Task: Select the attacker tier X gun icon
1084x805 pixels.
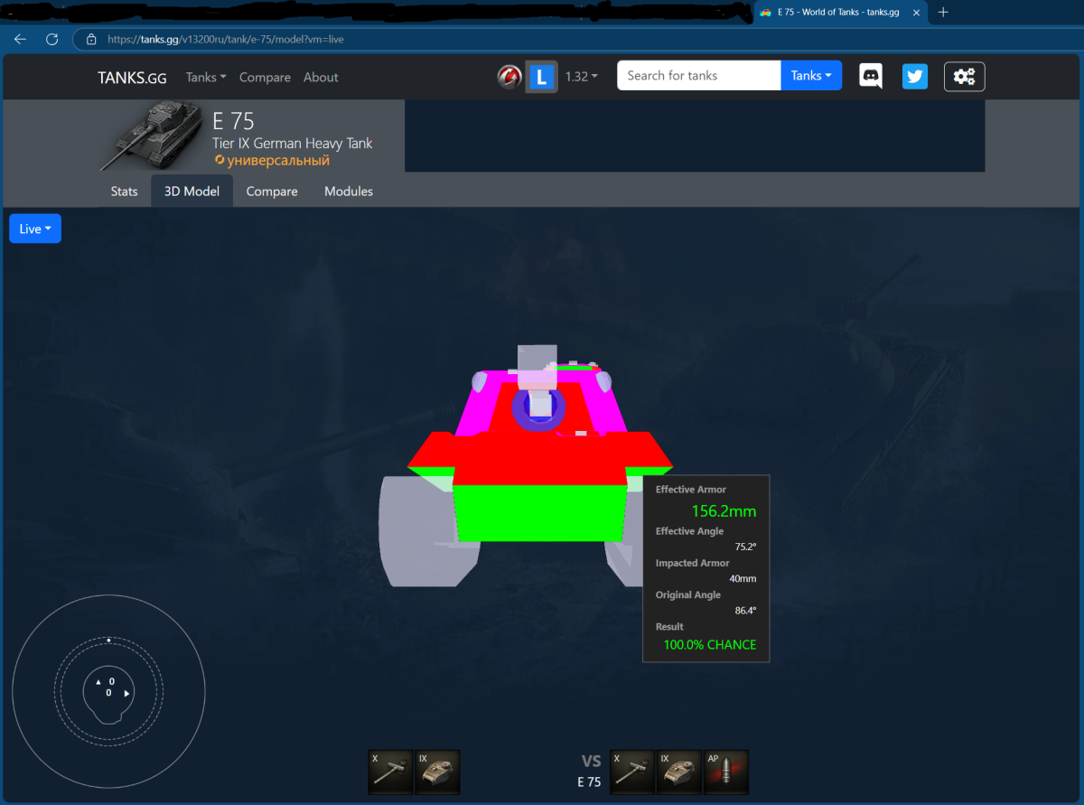Action: point(631,771)
